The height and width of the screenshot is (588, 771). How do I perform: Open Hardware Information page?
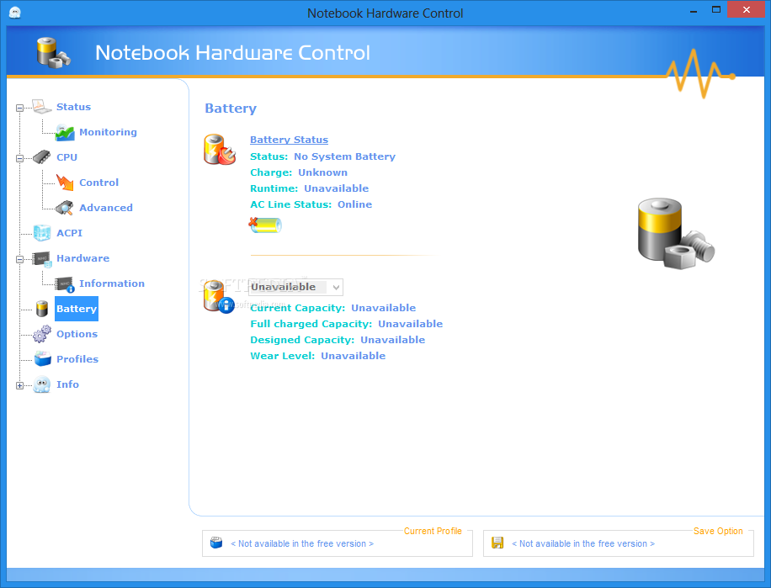[x=112, y=283]
